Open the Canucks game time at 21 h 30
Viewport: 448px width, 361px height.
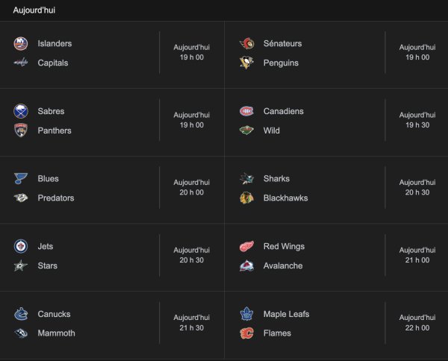(191, 323)
